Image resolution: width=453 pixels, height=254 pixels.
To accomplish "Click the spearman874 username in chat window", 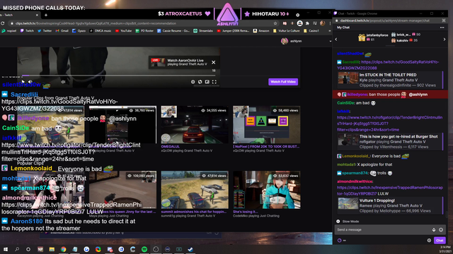I will (355, 173).
